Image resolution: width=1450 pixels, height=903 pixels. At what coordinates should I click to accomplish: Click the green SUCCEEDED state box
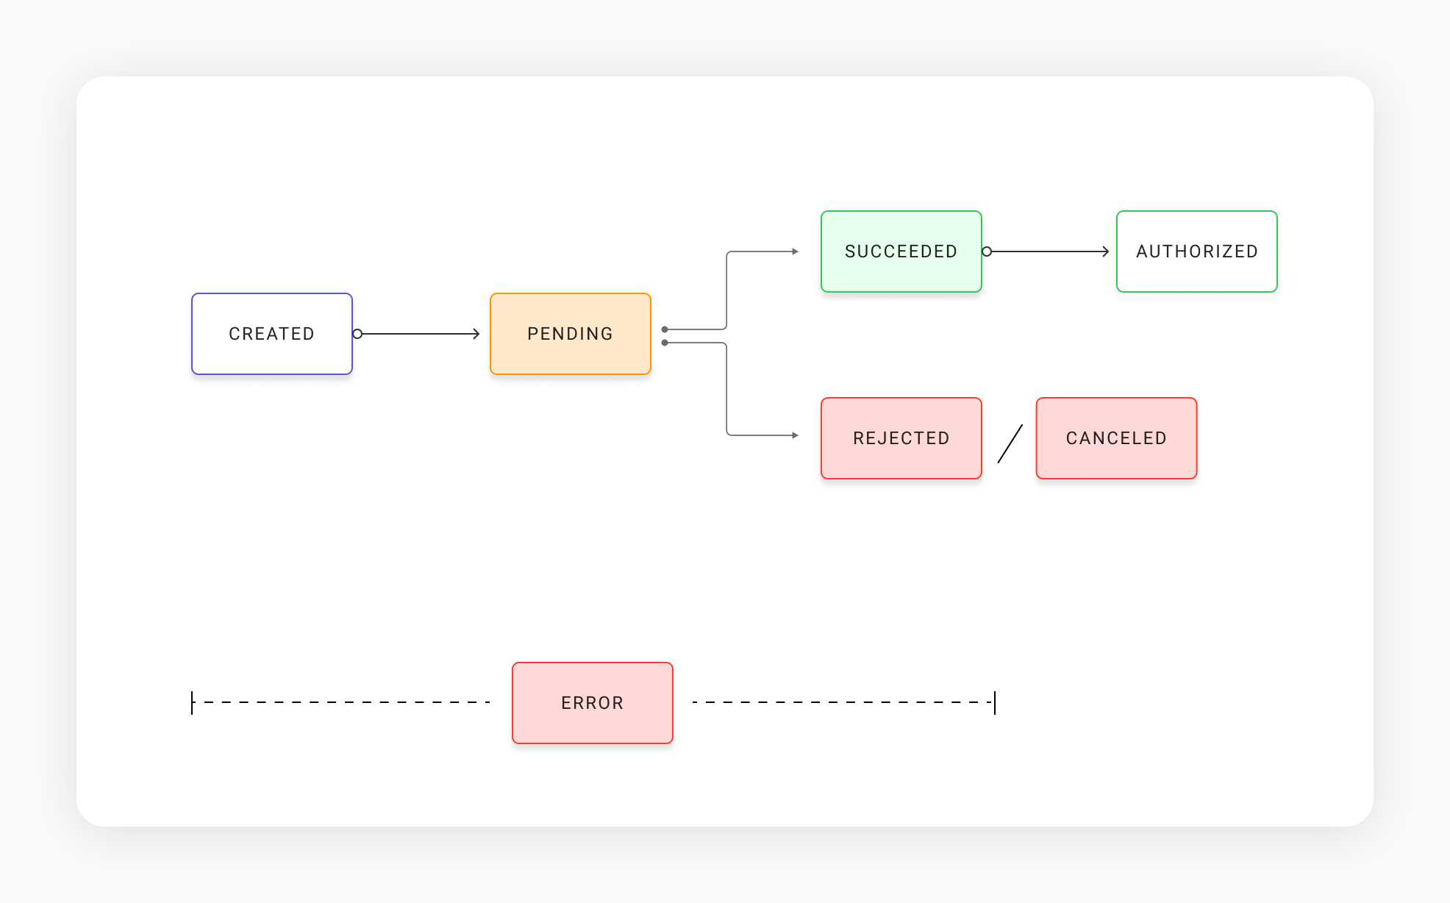click(x=901, y=251)
